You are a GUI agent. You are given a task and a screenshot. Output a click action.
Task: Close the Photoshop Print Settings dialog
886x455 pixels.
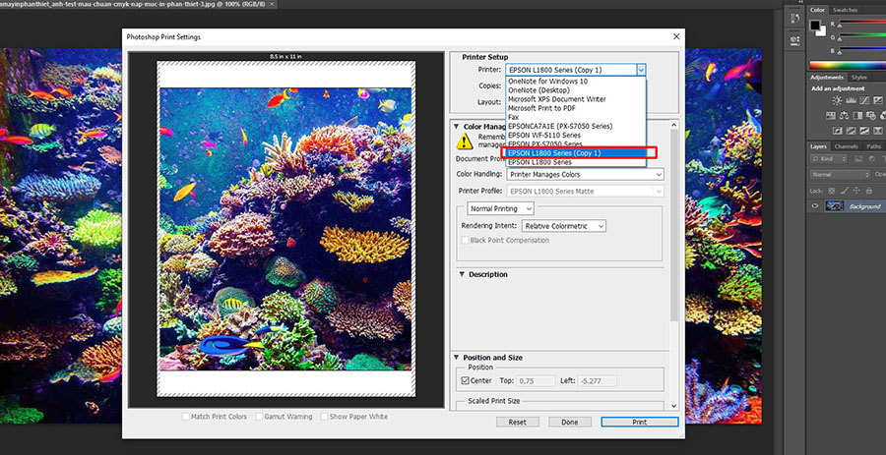(675, 36)
